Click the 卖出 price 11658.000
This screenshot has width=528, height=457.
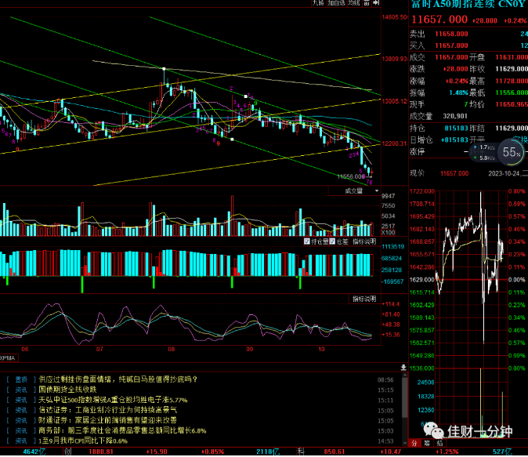click(x=451, y=34)
